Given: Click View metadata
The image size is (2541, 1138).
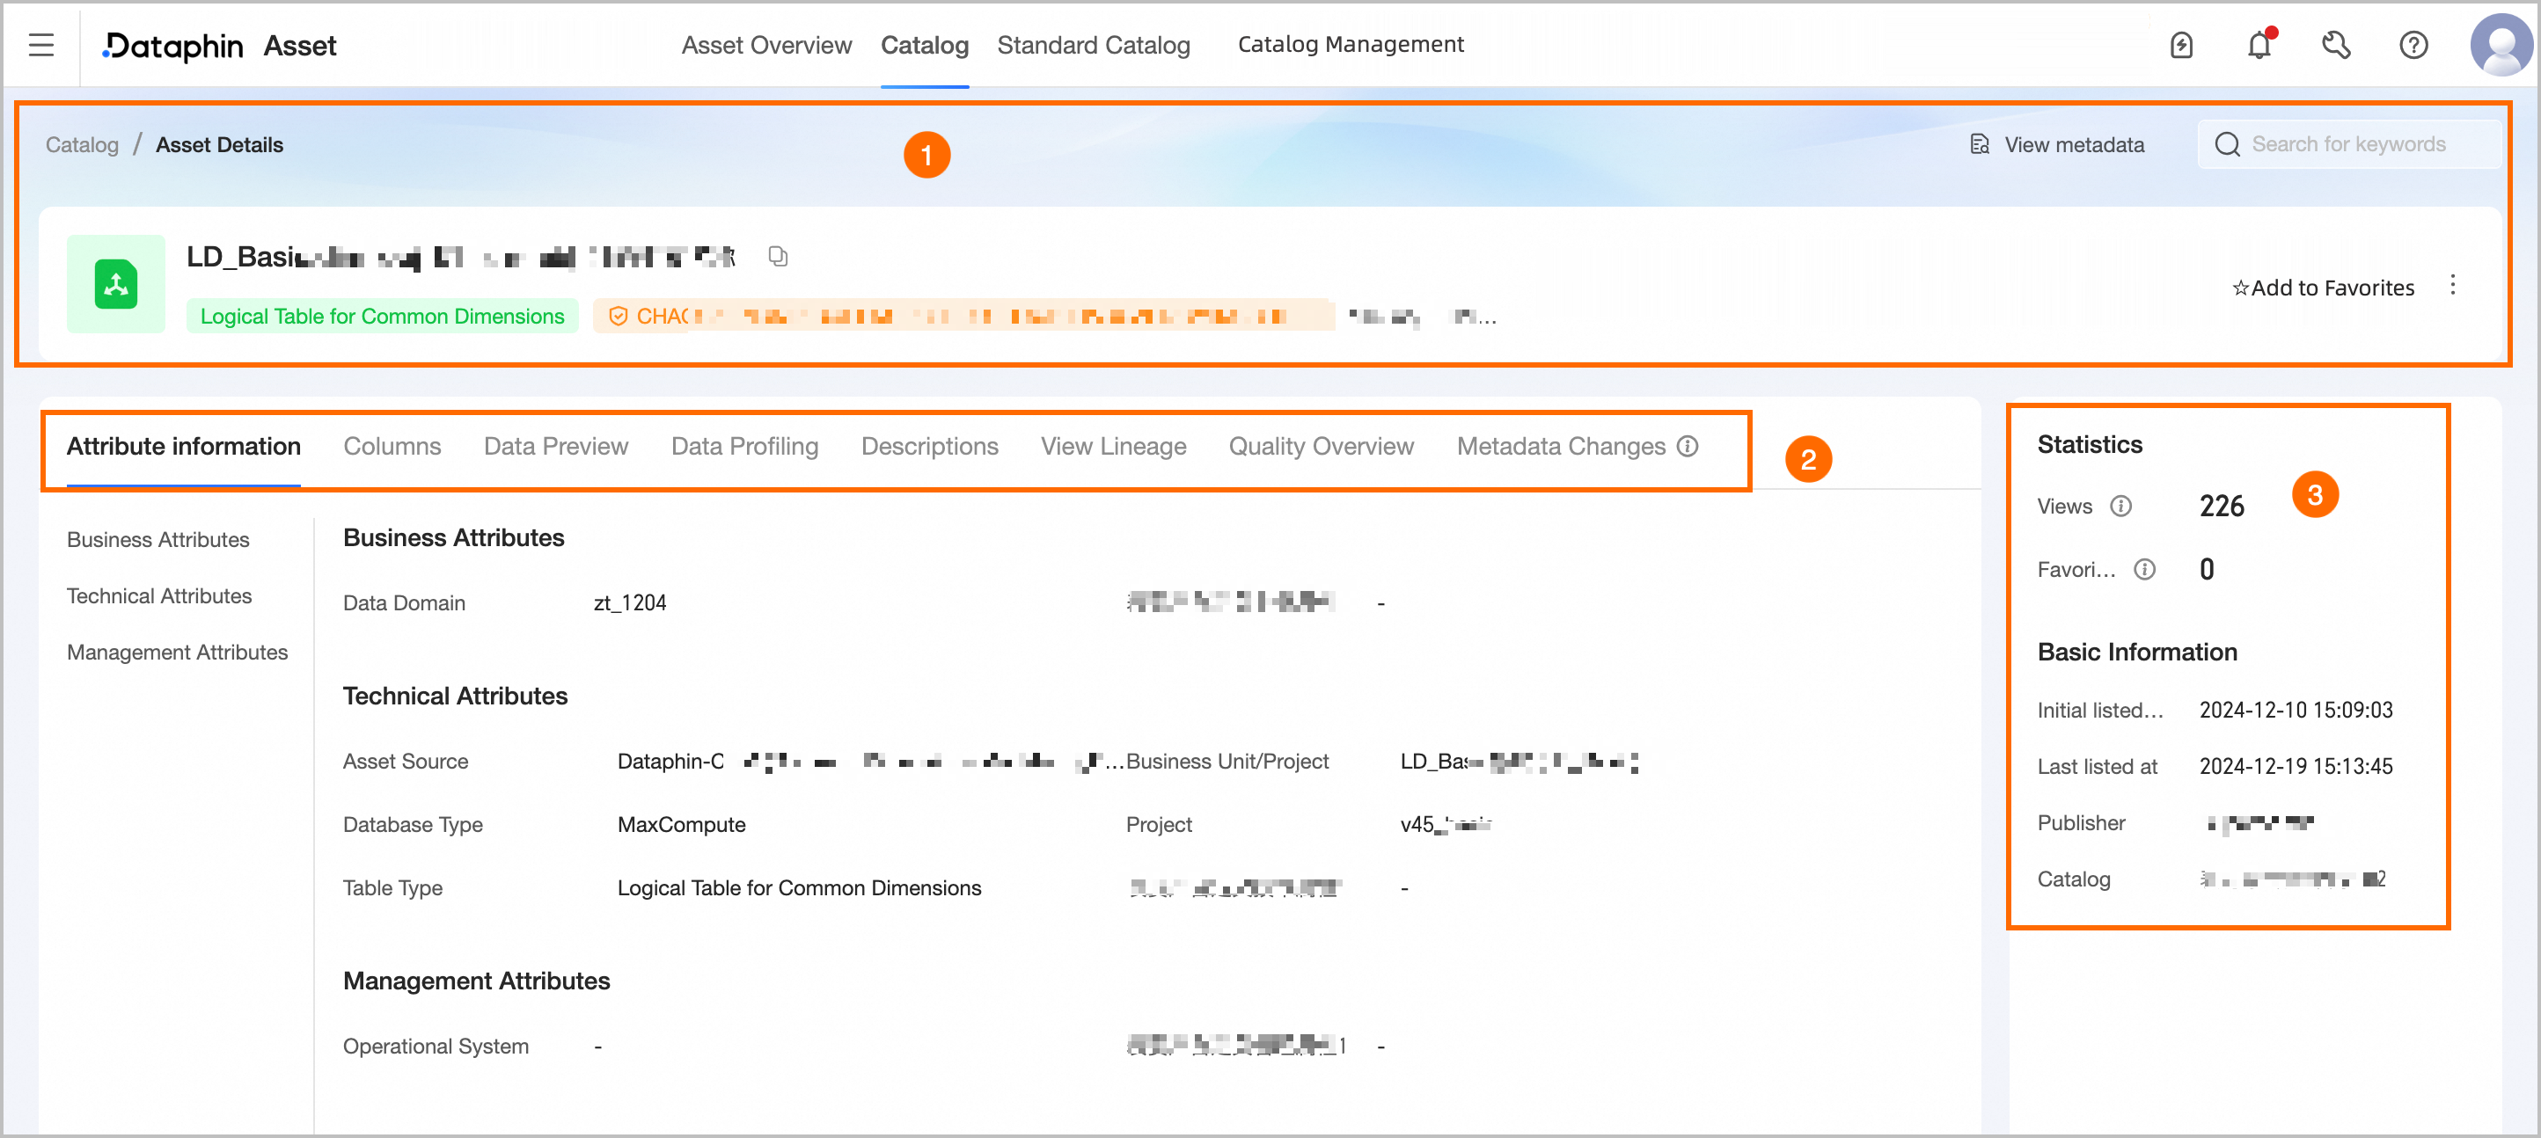Looking at the screenshot, I should point(2074,145).
